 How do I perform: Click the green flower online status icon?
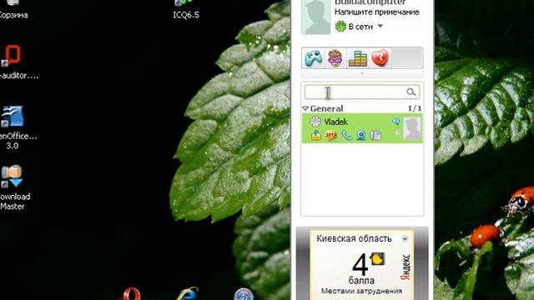(340, 26)
